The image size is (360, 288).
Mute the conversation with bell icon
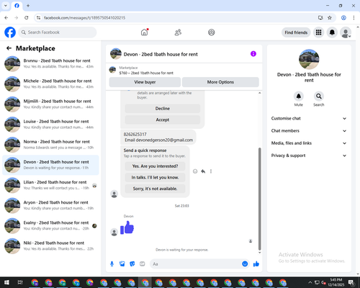click(x=299, y=96)
